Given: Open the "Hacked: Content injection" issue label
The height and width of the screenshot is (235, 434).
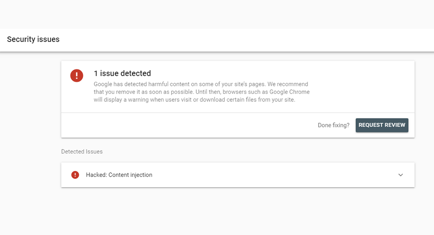Looking at the screenshot, I should pyautogui.click(x=119, y=175).
